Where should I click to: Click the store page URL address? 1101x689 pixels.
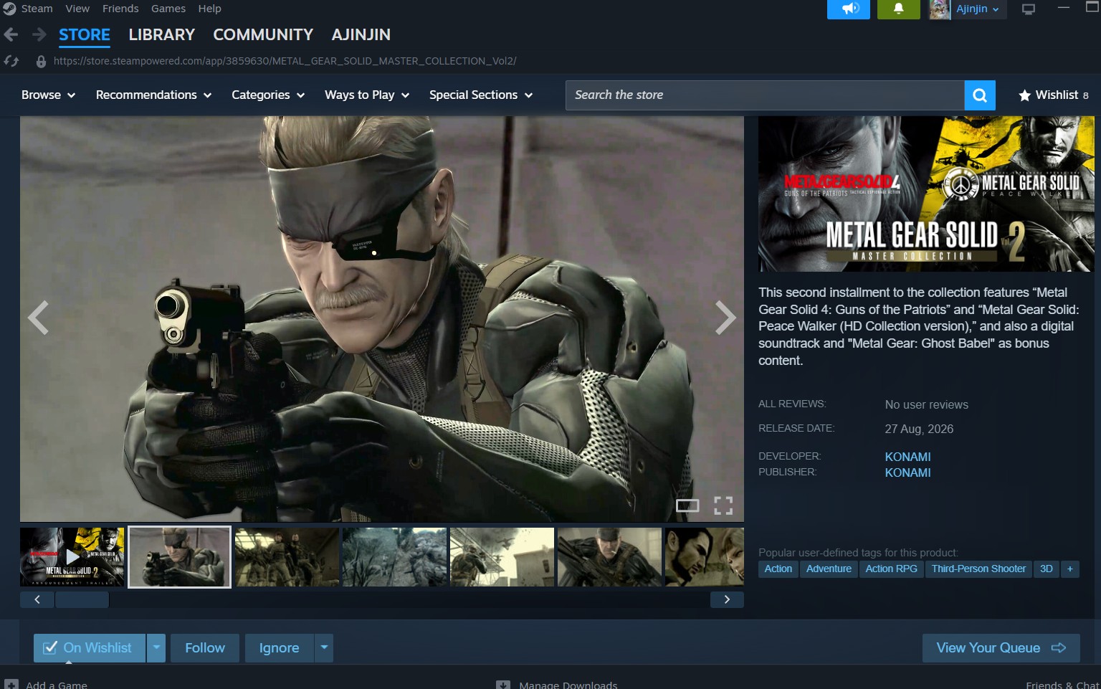[285, 61]
